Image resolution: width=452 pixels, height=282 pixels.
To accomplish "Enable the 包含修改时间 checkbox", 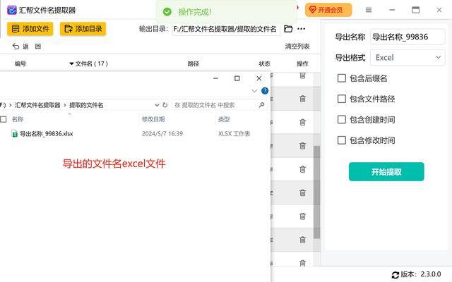I will pyautogui.click(x=342, y=140).
